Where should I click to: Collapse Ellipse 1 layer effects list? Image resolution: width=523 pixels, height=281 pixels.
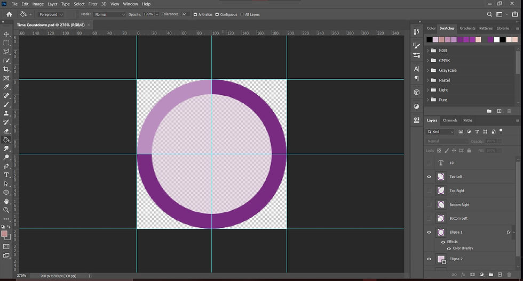pyautogui.click(x=514, y=233)
